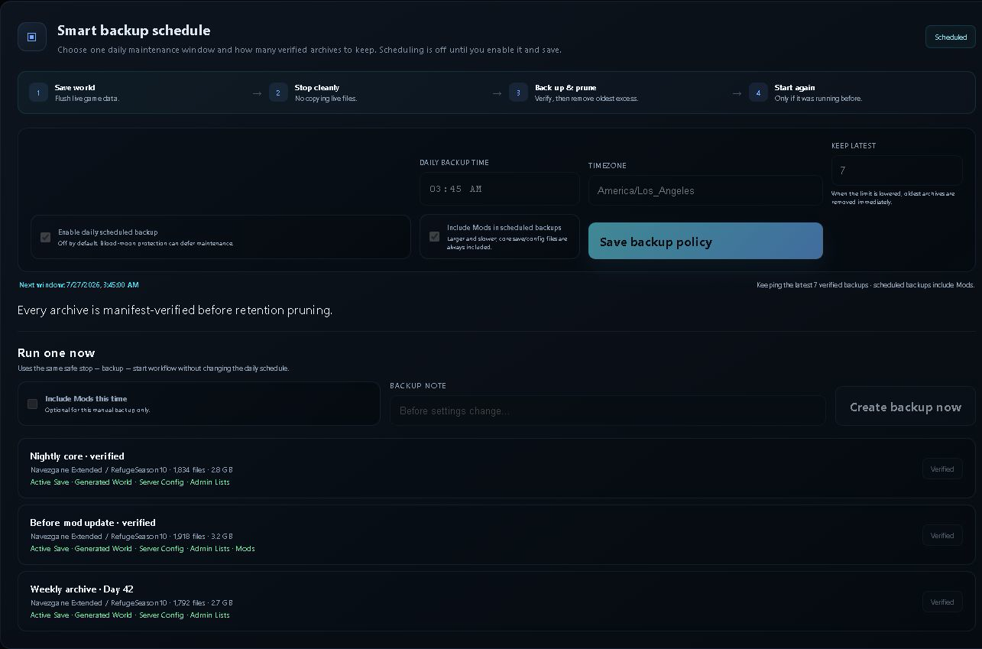Click Verified badge on Before mod update backup

point(942,536)
